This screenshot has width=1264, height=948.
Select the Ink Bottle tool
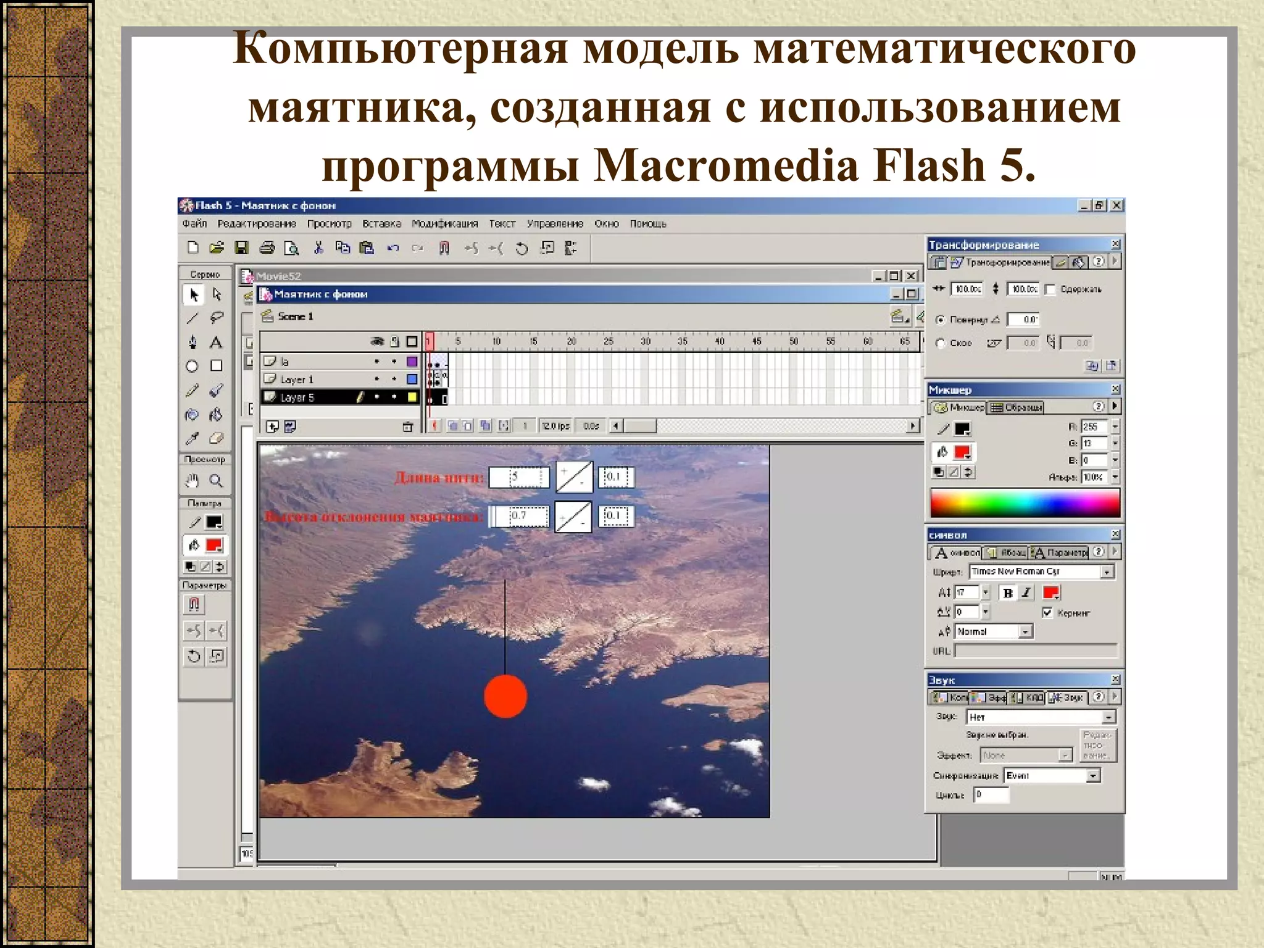click(193, 415)
